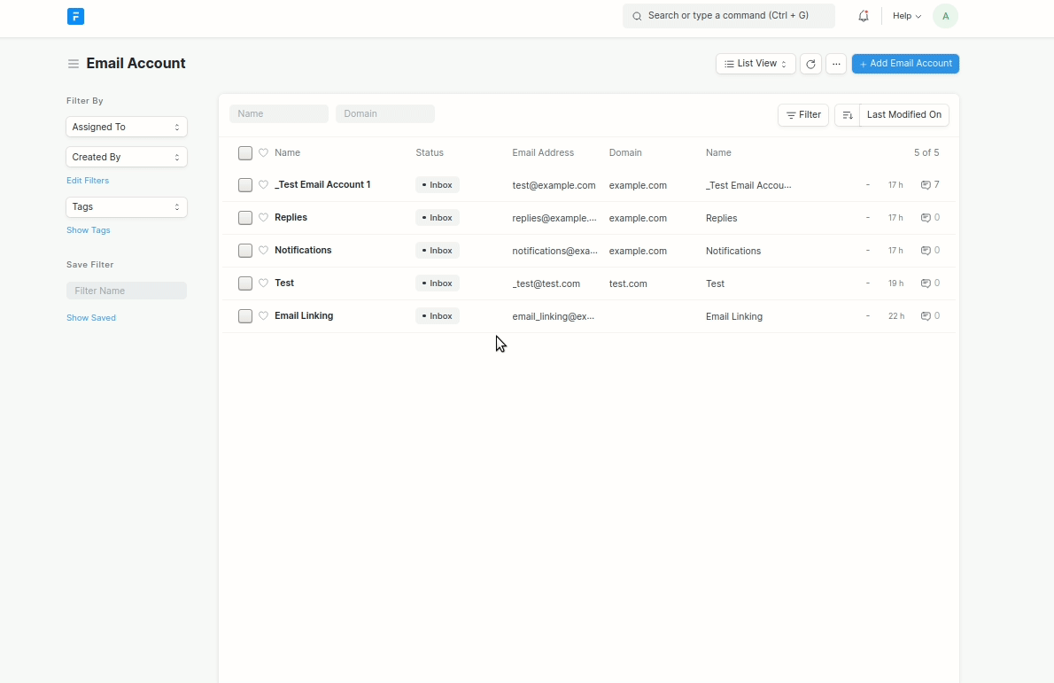Open the List View switcher dropdown
Viewport: 1054px width, 683px height.
(755, 64)
